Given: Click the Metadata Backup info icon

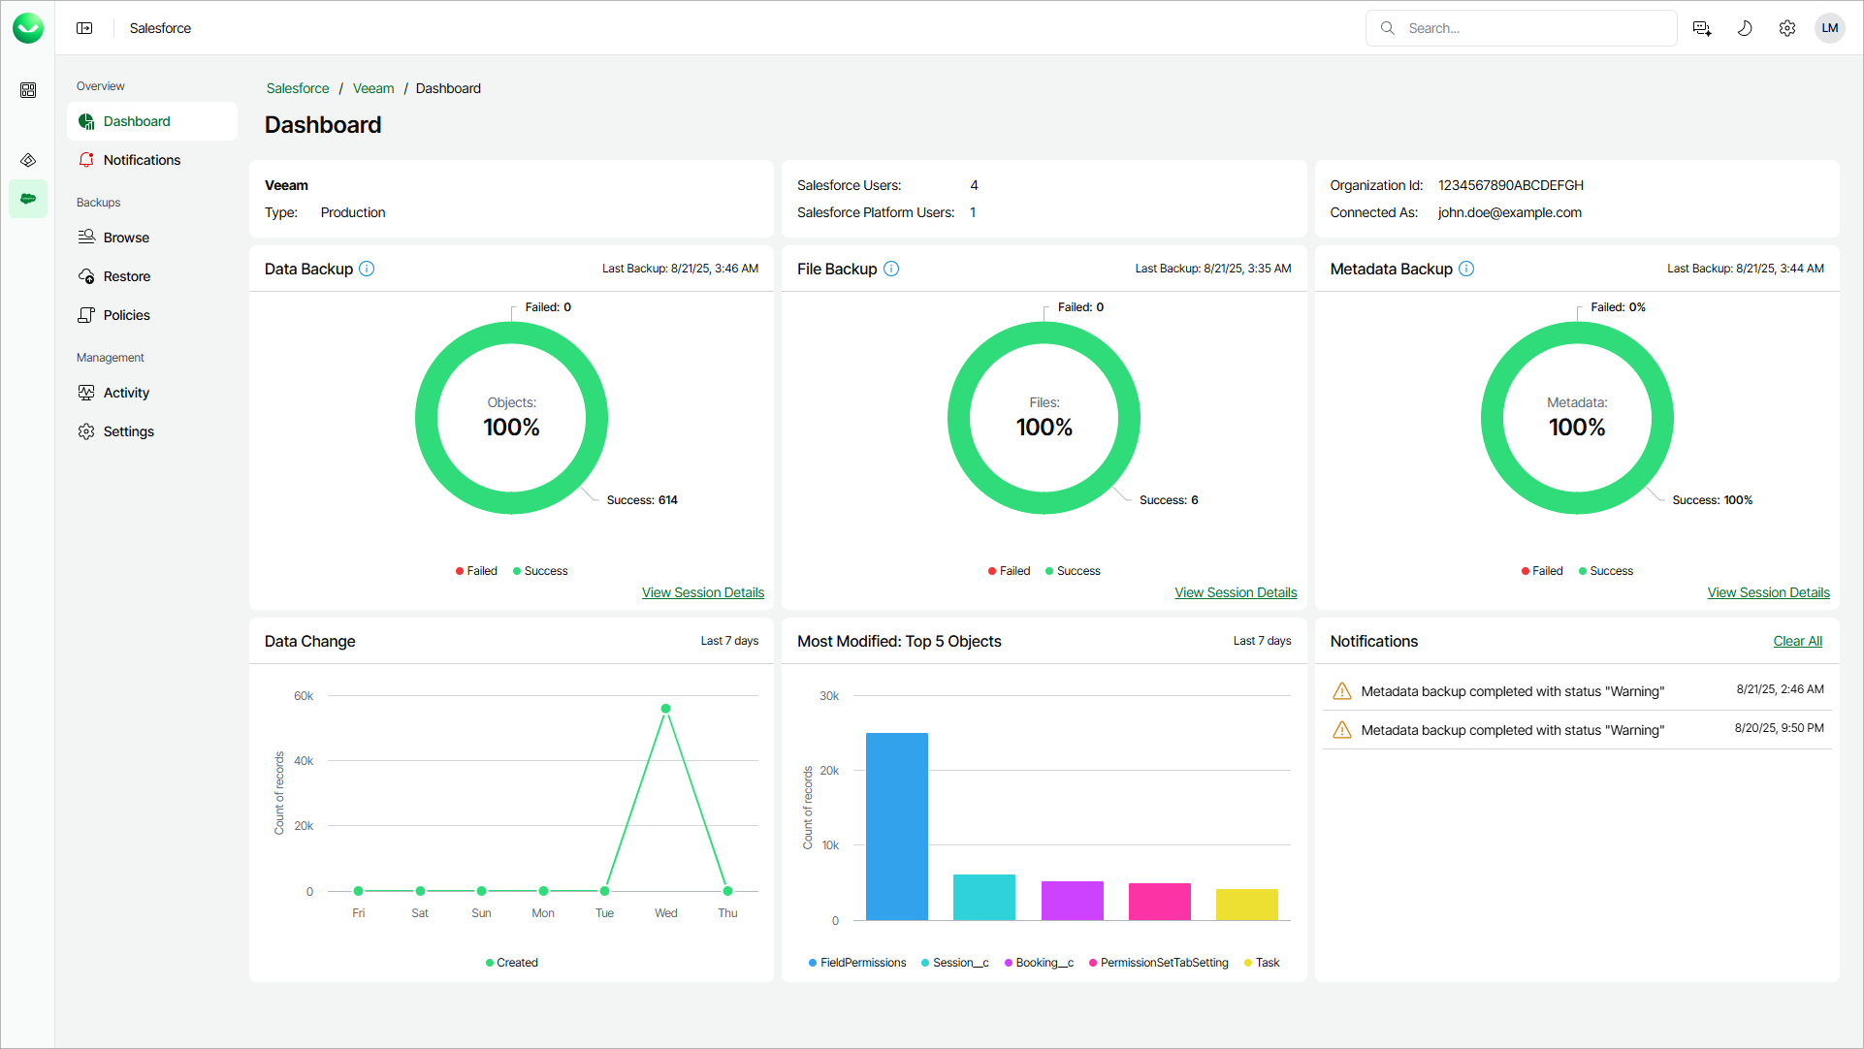Looking at the screenshot, I should click(x=1466, y=269).
